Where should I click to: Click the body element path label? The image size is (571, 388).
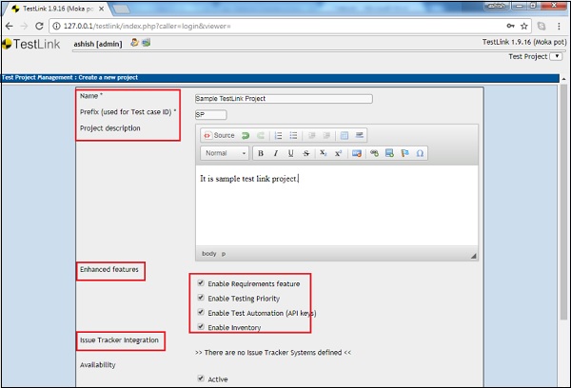pyautogui.click(x=209, y=254)
